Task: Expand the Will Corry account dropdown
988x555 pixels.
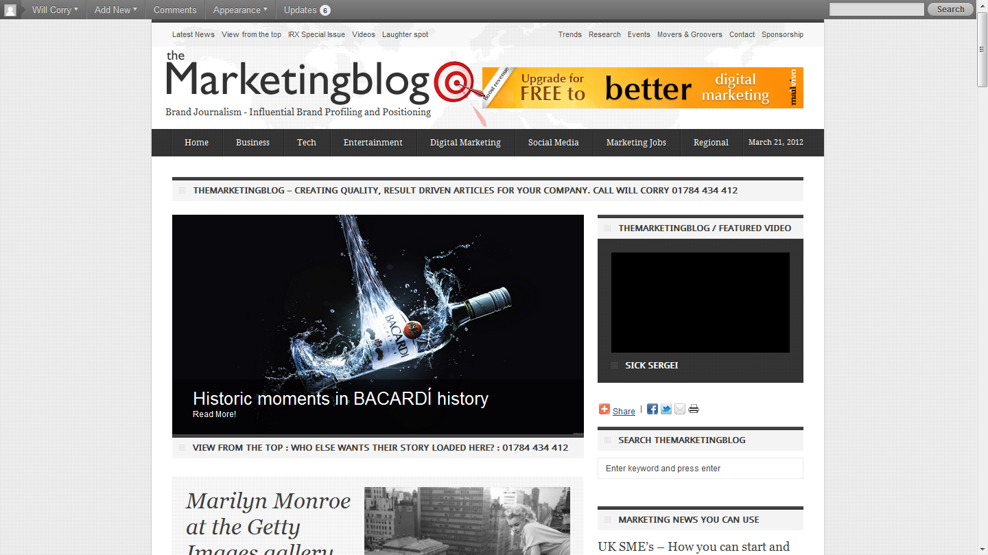Action: (55, 10)
